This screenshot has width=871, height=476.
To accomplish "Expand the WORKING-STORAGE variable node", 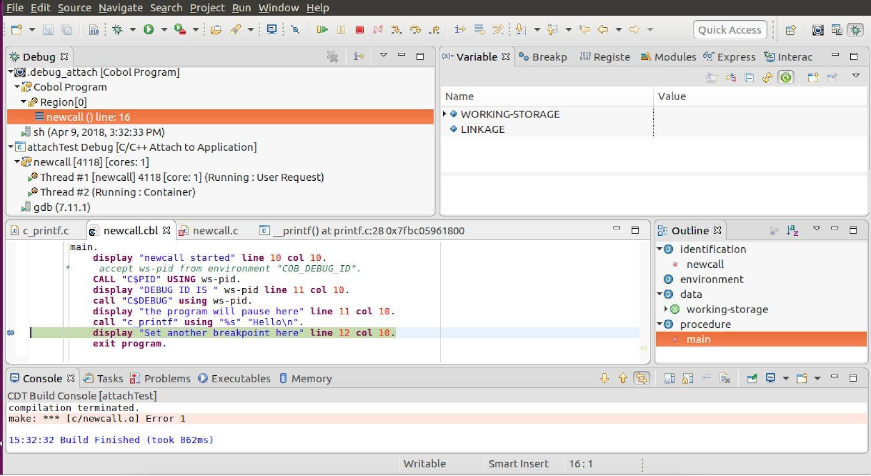I will 445,114.
